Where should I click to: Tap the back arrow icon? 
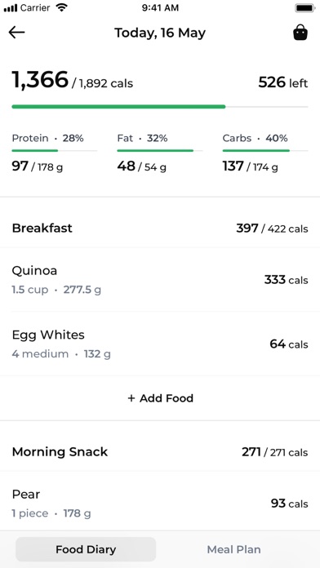pyautogui.click(x=16, y=33)
